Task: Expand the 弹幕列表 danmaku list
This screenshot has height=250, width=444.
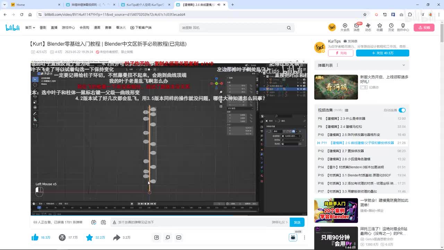Action: point(403,65)
